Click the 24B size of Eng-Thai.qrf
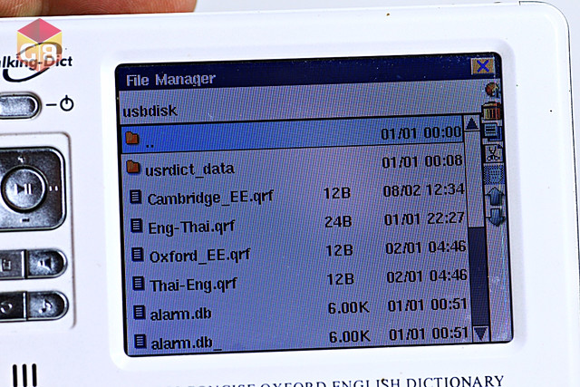 [x=338, y=222]
